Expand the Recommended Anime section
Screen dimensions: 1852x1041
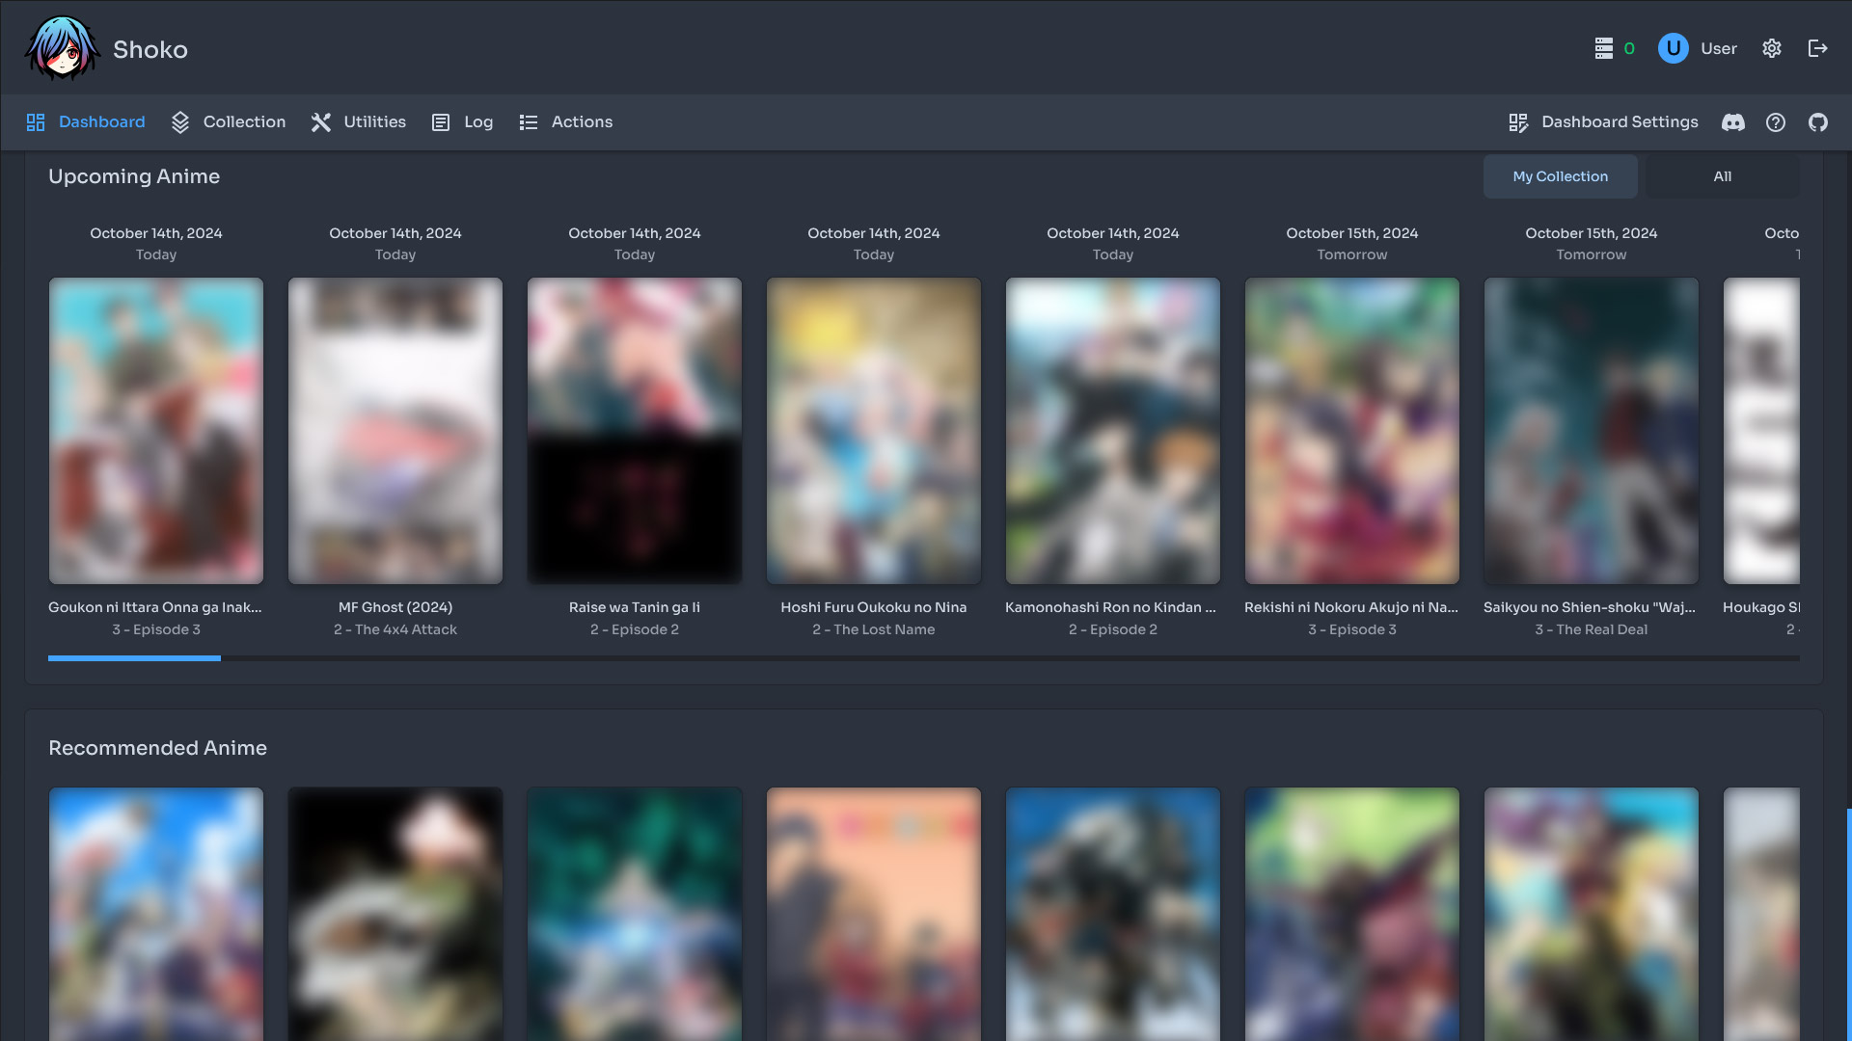coord(156,747)
